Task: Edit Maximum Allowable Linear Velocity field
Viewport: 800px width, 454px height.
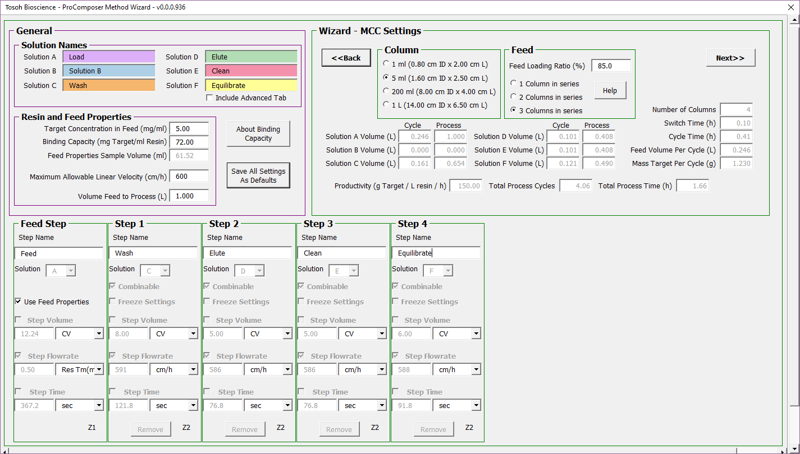Action: tap(189, 176)
